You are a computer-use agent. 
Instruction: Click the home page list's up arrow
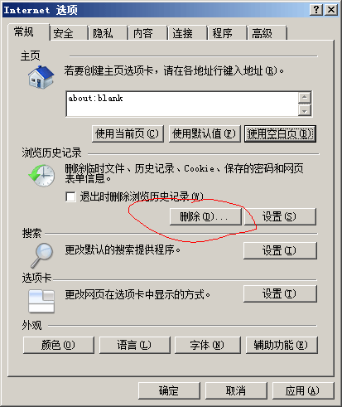point(305,97)
